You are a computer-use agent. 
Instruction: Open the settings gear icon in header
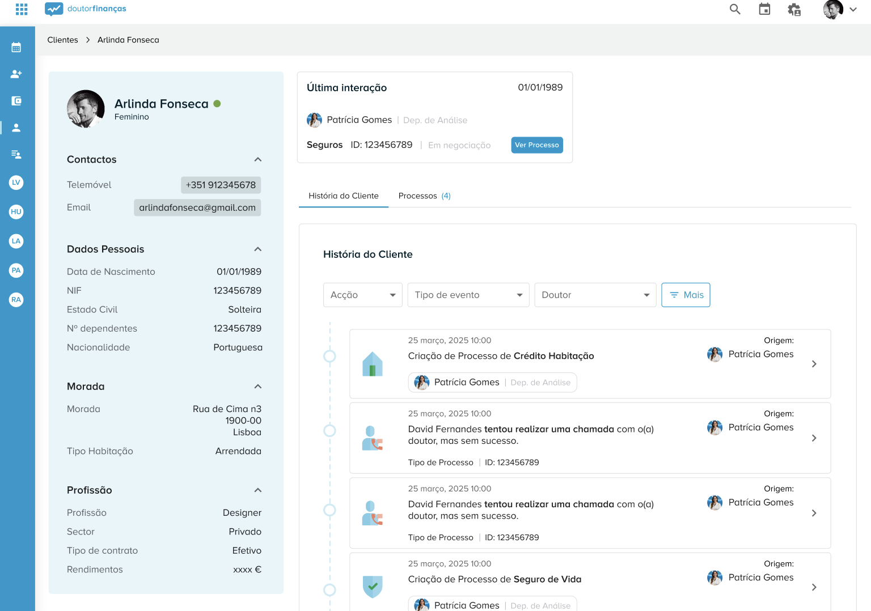tap(794, 9)
